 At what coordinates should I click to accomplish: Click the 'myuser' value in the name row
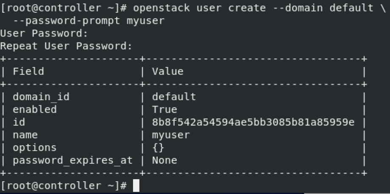171,135
